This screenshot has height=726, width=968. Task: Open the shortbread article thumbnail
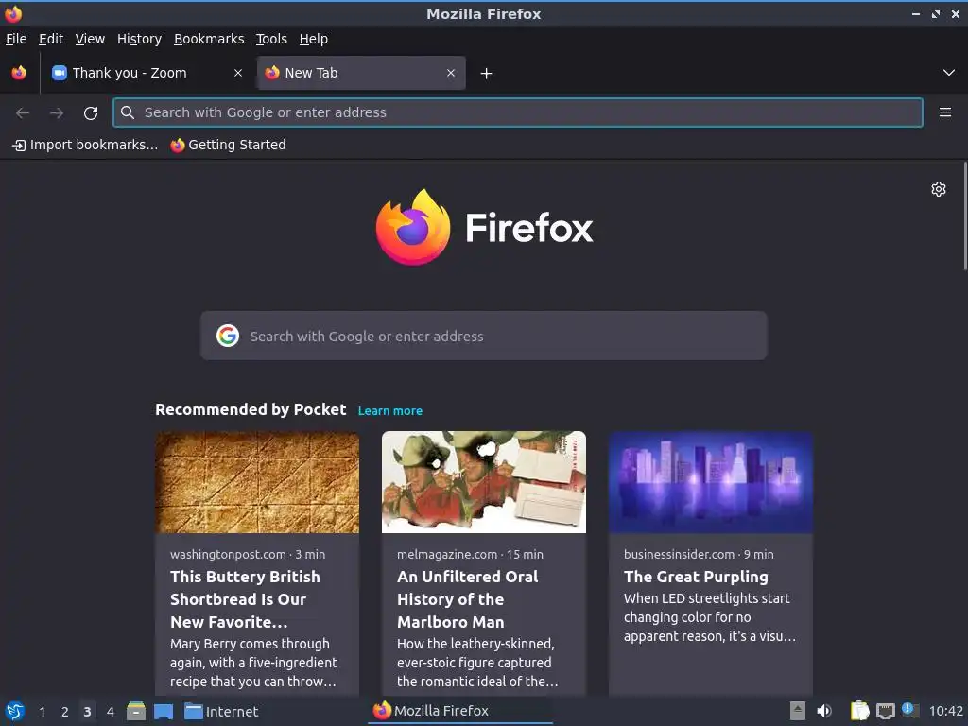(x=257, y=482)
